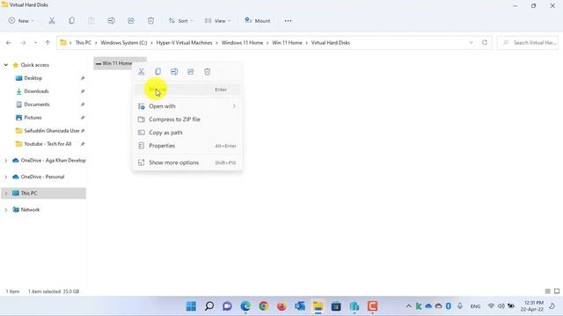Click the Search Virtual Hard Disks box
The width and height of the screenshot is (563, 316).
point(528,43)
